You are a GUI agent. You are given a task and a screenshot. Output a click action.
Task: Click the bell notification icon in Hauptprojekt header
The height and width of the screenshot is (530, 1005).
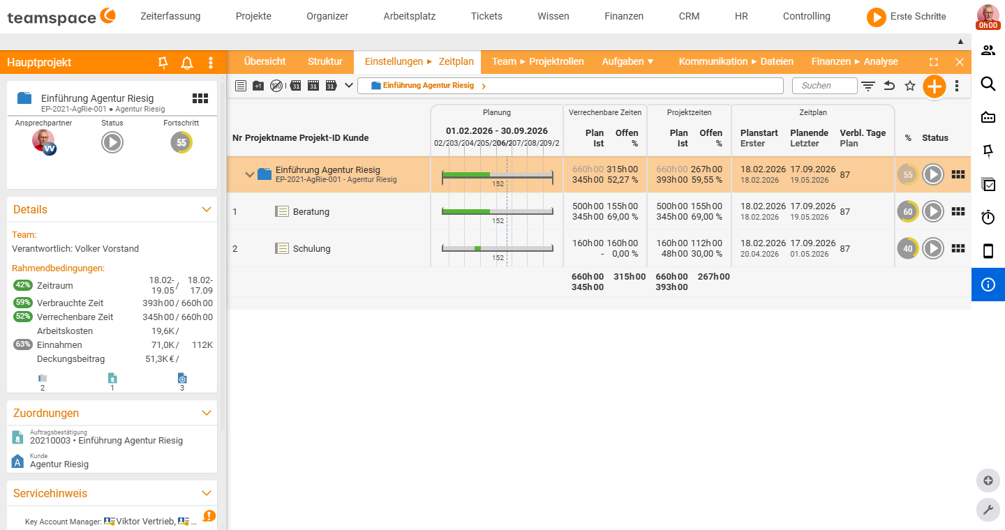pyautogui.click(x=187, y=63)
